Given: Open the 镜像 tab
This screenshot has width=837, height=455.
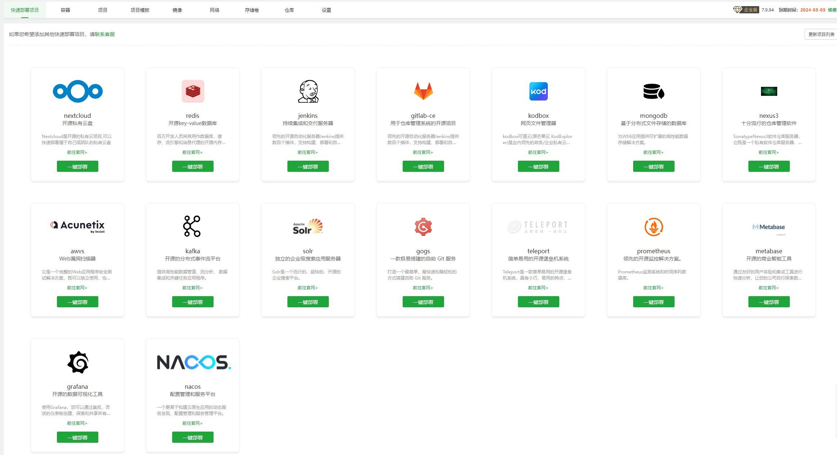Looking at the screenshot, I should (177, 10).
